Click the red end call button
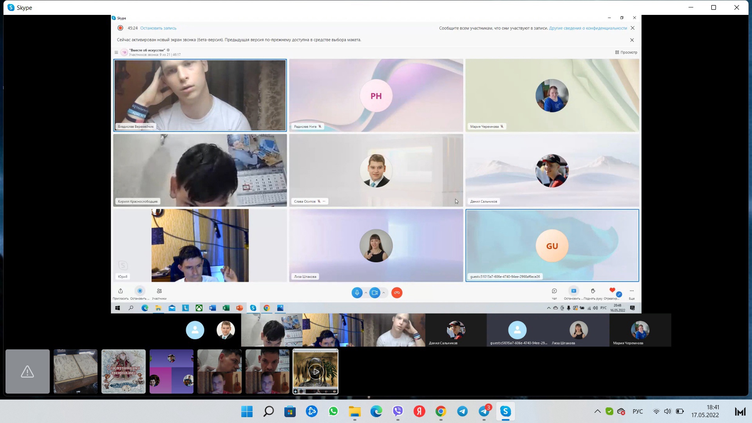The image size is (752, 423). coord(397,293)
